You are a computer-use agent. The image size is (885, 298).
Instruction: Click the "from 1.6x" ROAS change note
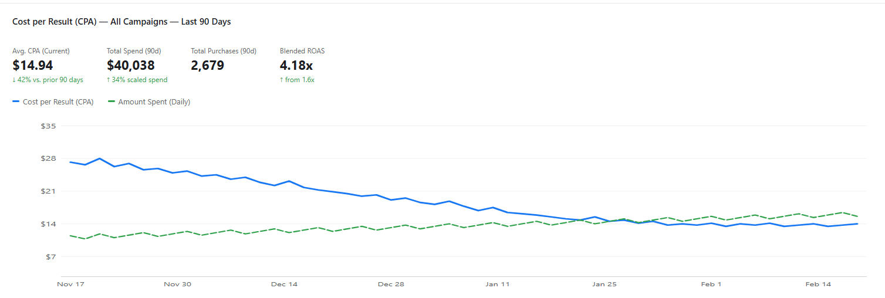pyautogui.click(x=297, y=80)
